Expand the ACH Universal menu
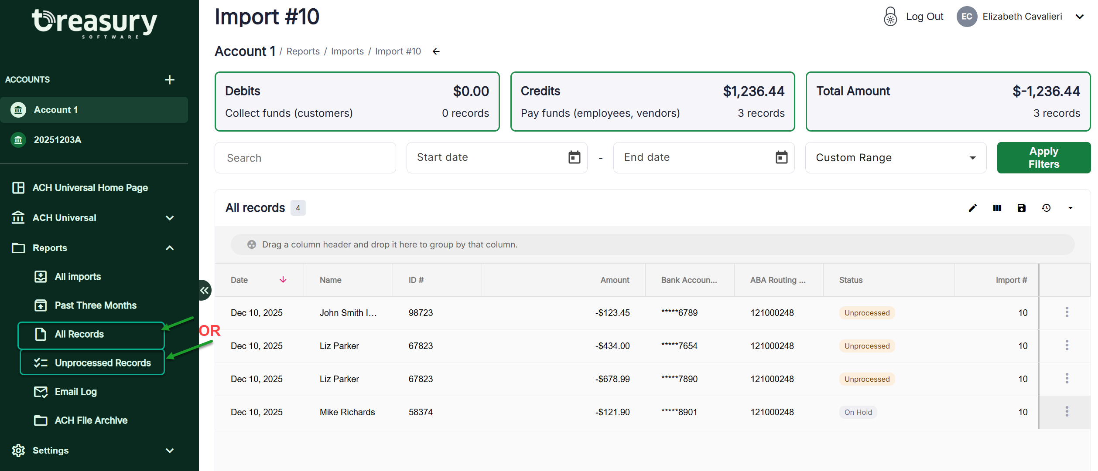The height and width of the screenshot is (471, 1098). point(170,218)
